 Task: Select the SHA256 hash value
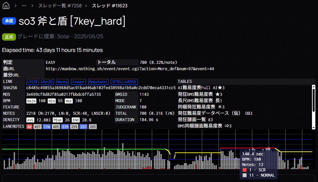[x=101, y=88]
